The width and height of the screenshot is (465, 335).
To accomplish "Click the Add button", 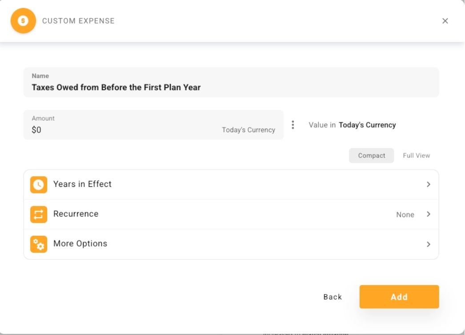I will 399,297.
